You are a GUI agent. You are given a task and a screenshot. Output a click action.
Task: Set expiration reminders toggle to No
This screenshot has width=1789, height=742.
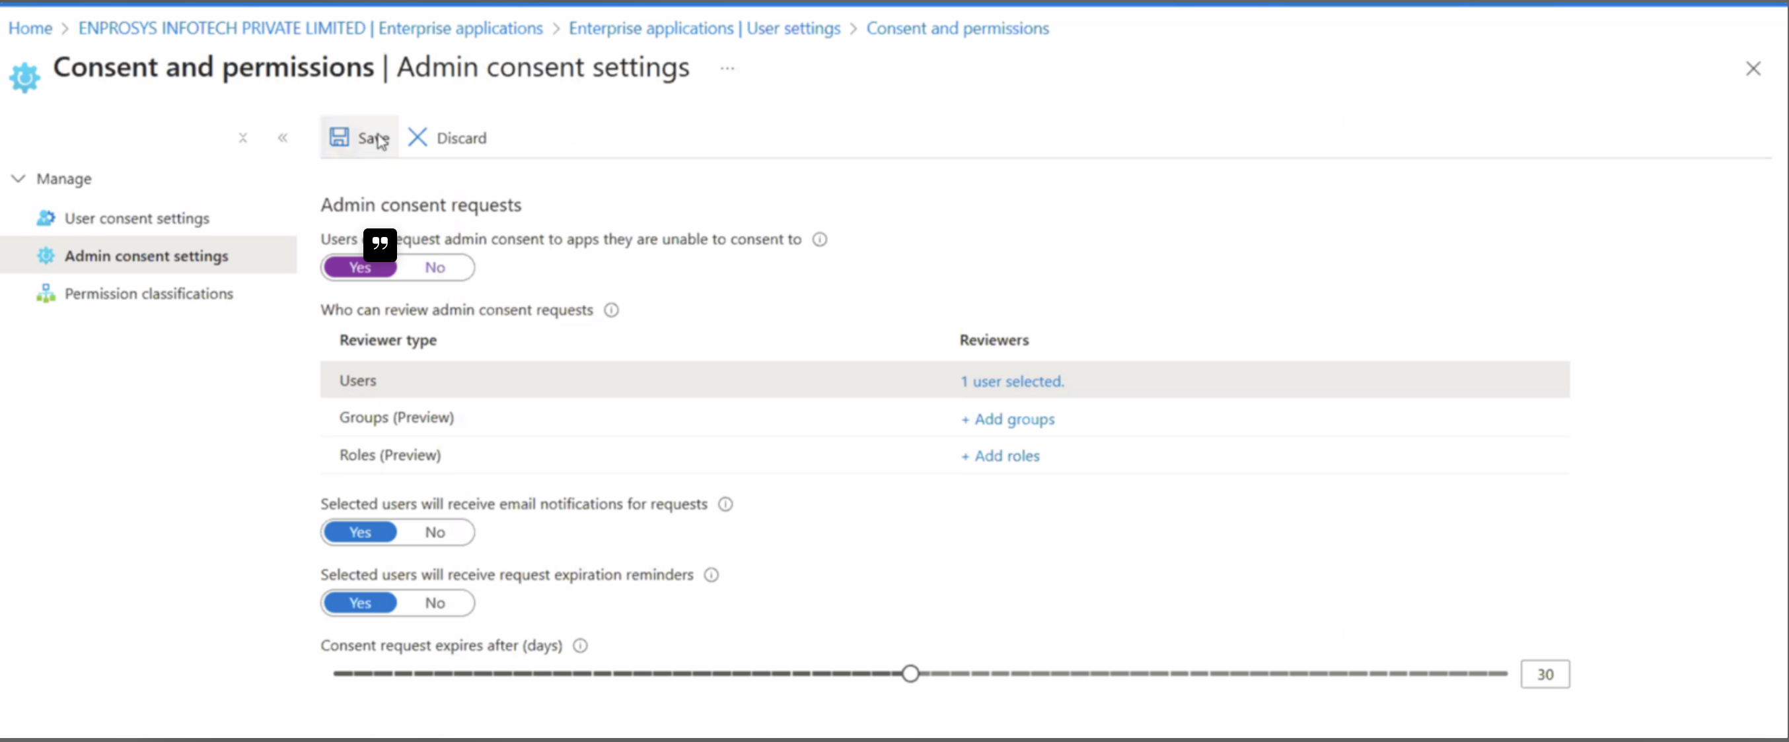click(x=435, y=603)
